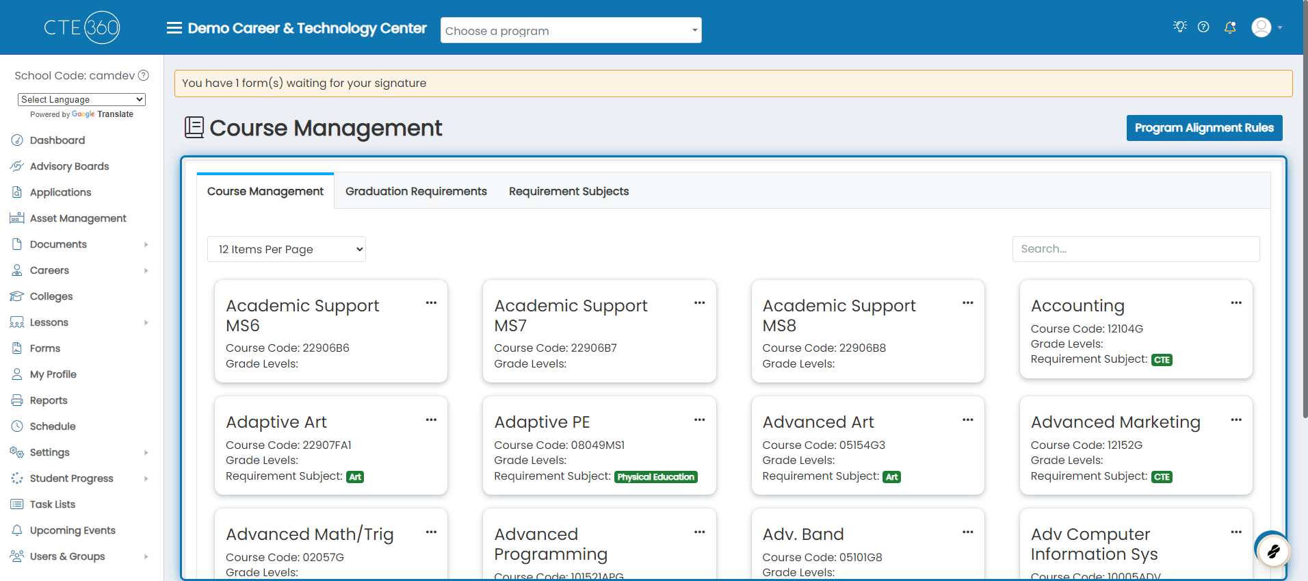1308x581 pixels.
Task: Click the Art badge on Advanced Art card
Action: pos(891,477)
